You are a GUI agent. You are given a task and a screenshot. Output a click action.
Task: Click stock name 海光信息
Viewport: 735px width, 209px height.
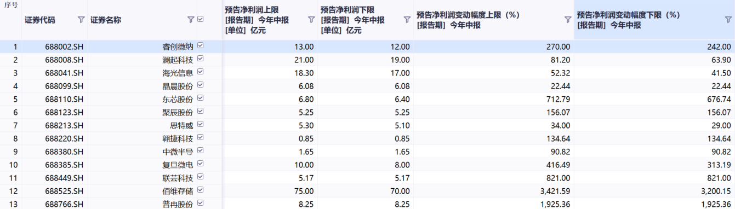click(178, 73)
